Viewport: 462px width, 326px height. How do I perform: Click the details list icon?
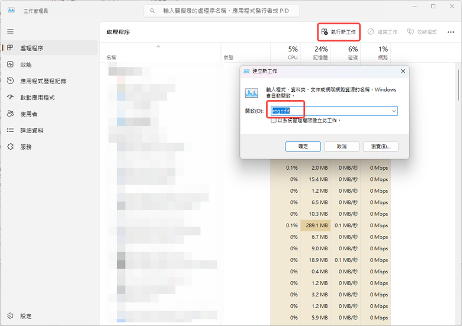(x=10, y=130)
